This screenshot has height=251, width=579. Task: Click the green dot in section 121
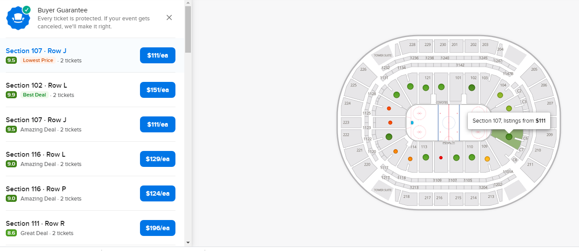click(x=426, y=88)
